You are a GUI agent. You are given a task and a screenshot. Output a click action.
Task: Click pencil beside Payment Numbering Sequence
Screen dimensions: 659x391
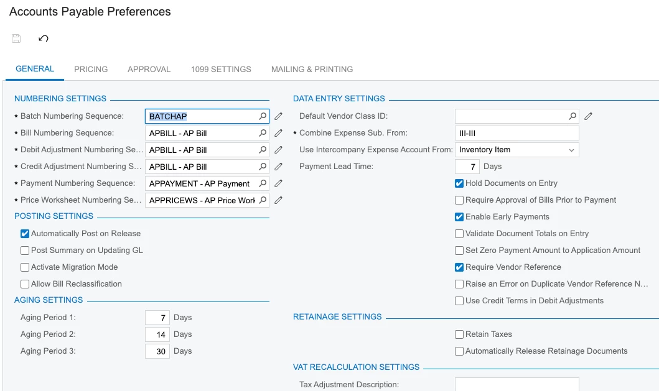pyautogui.click(x=278, y=183)
